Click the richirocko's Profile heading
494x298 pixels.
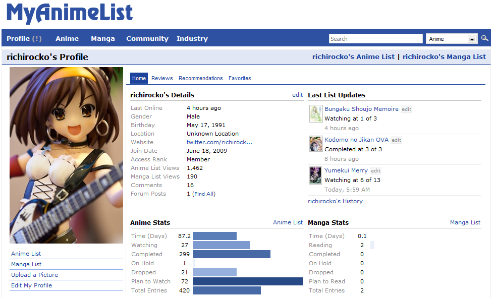pyautogui.click(x=47, y=57)
